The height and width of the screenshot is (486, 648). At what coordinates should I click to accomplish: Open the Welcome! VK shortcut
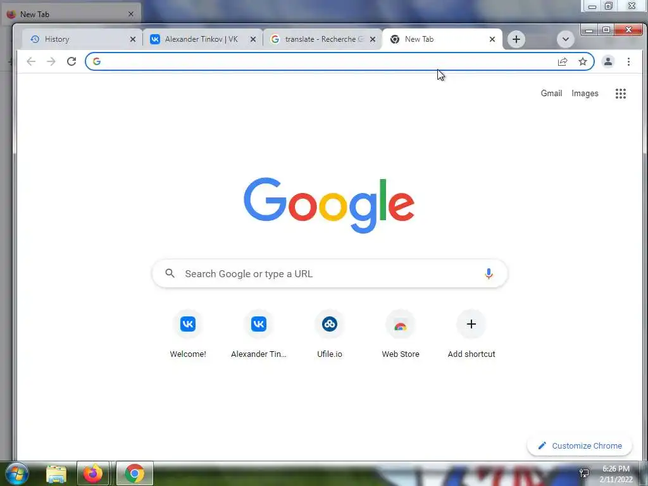[x=188, y=334]
